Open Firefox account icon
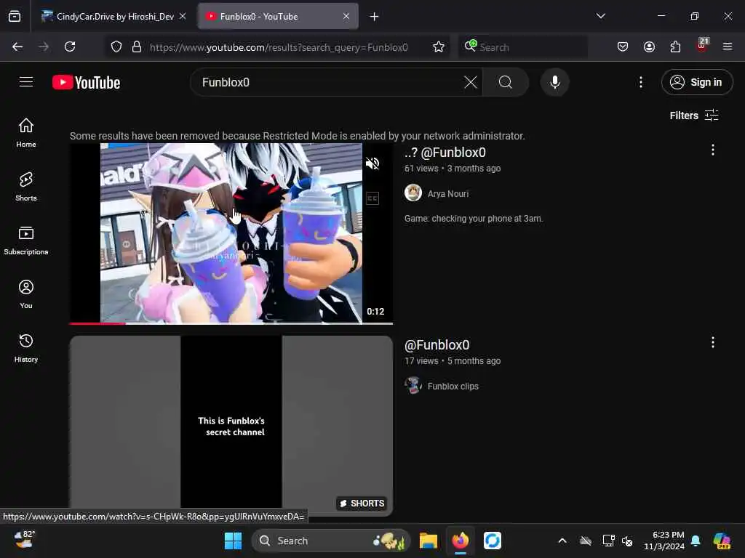745x558 pixels. [649, 46]
